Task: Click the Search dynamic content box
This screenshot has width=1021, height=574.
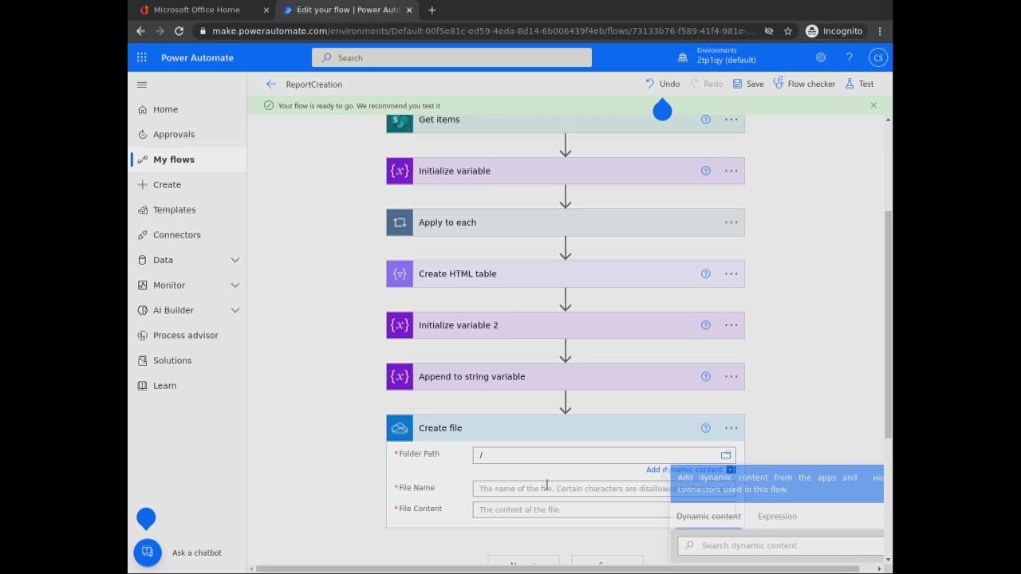Action: [x=780, y=545]
